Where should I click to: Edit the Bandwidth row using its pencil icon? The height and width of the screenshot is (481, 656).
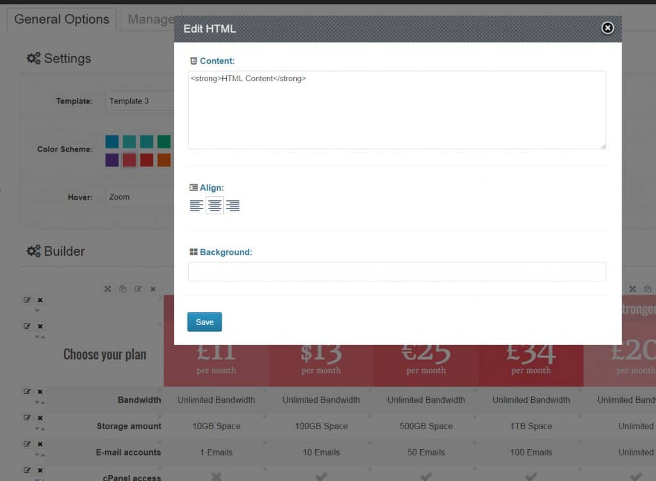click(28, 391)
